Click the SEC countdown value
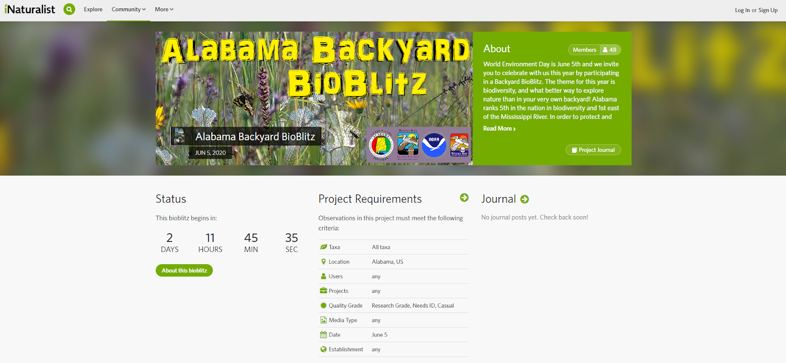This screenshot has height=363, width=786. [292, 238]
